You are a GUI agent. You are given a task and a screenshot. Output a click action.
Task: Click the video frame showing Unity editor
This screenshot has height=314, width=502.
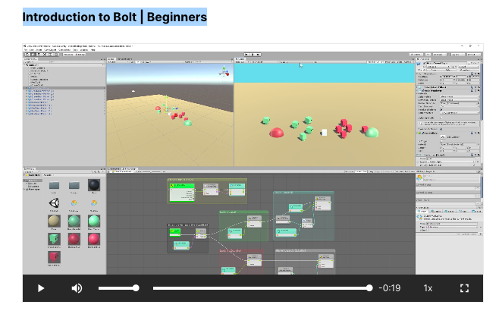tap(253, 159)
